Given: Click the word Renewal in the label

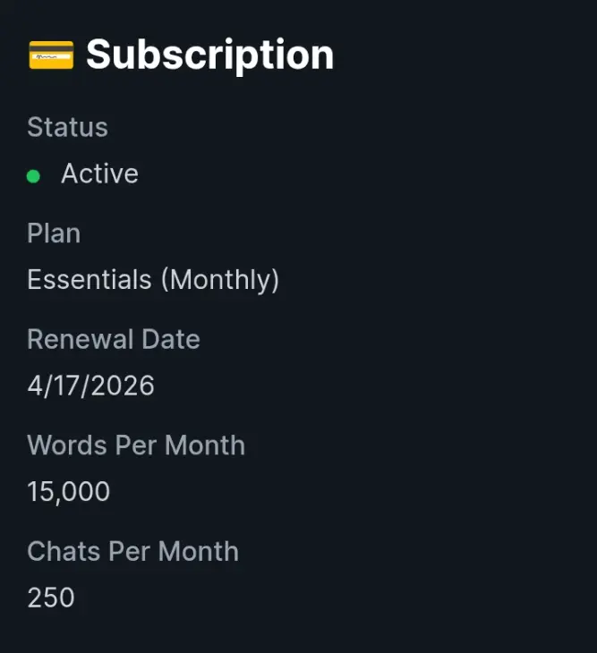Looking at the screenshot, I should pos(80,339).
